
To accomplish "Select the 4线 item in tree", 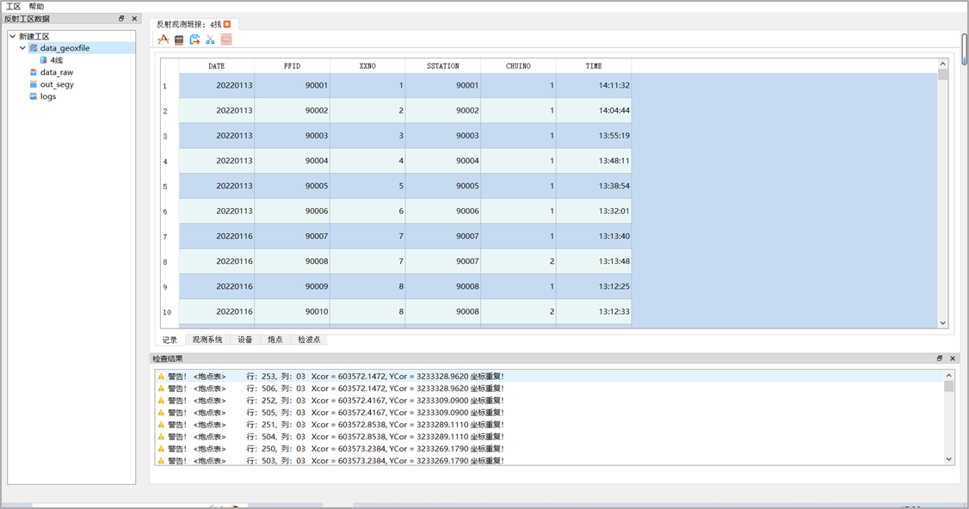I will click(56, 61).
